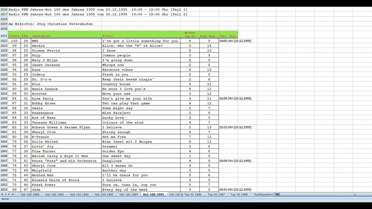Click the 'Turn on, tune in, cop out' cell

click(141, 185)
